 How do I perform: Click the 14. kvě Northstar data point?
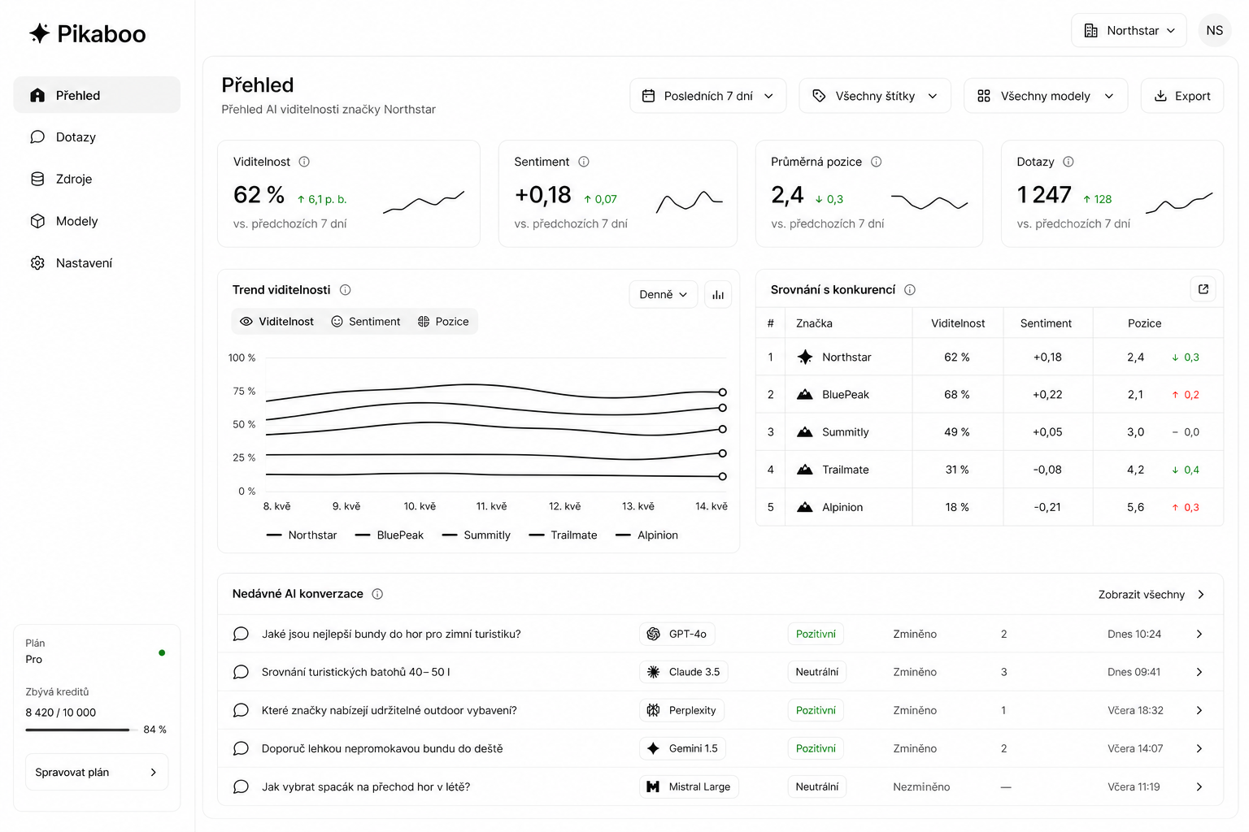pyautogui.click(x=722, y=408)
